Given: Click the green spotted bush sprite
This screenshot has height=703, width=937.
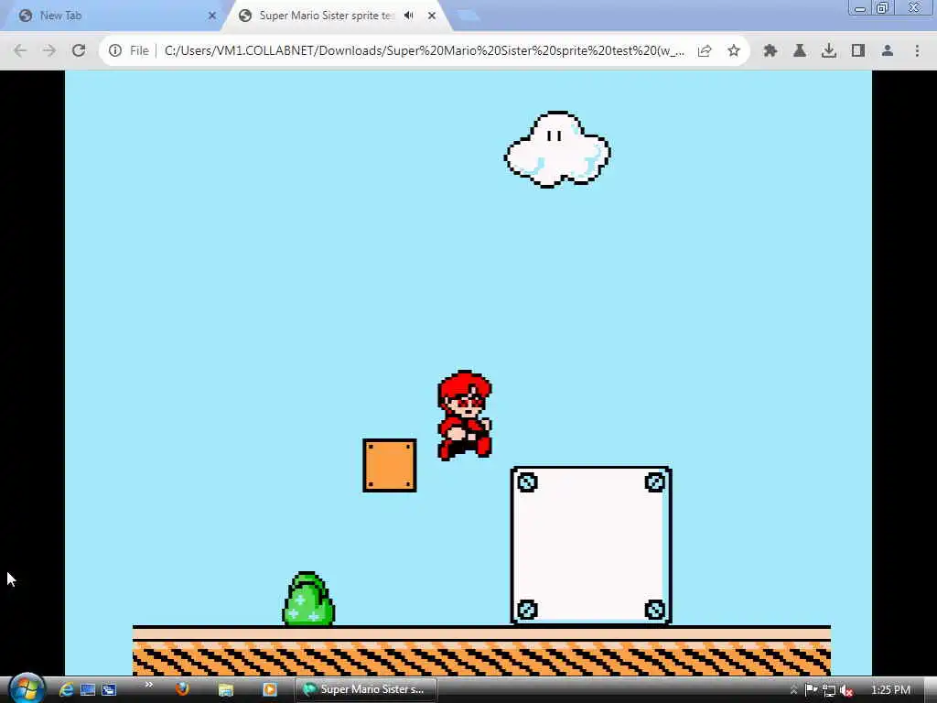Looking at the screenshot, I should (x=308, y=599).
